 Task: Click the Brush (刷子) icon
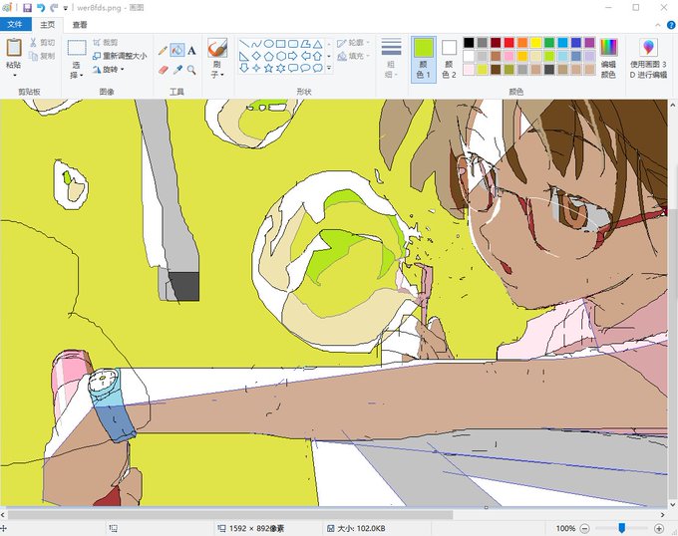pos(217,48)
